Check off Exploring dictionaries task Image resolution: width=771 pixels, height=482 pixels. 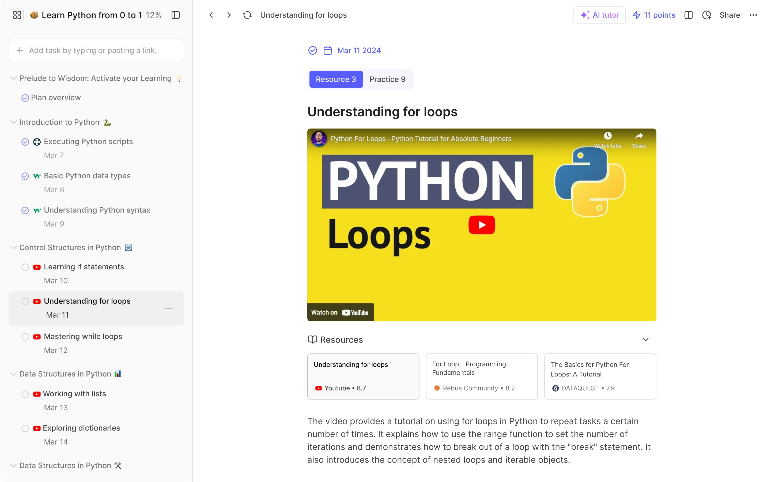tap(25, 428)
